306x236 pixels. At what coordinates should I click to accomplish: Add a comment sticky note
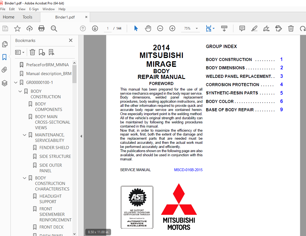pos(242,28)
